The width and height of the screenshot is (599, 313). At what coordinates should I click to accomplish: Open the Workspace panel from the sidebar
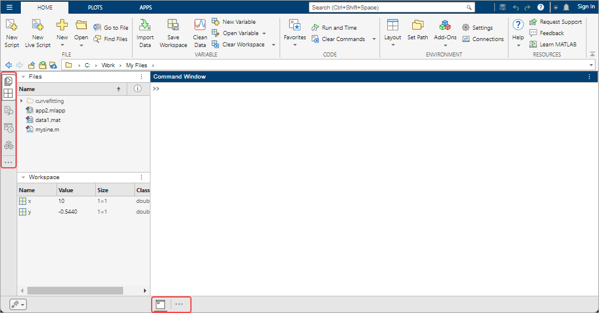click(8, 93)
